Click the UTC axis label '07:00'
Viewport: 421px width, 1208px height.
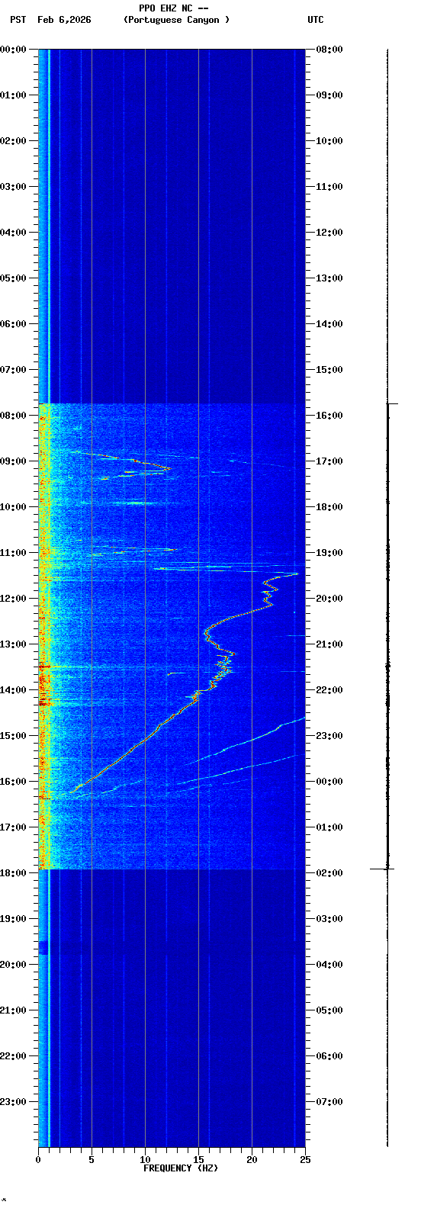pos(329,1102)
